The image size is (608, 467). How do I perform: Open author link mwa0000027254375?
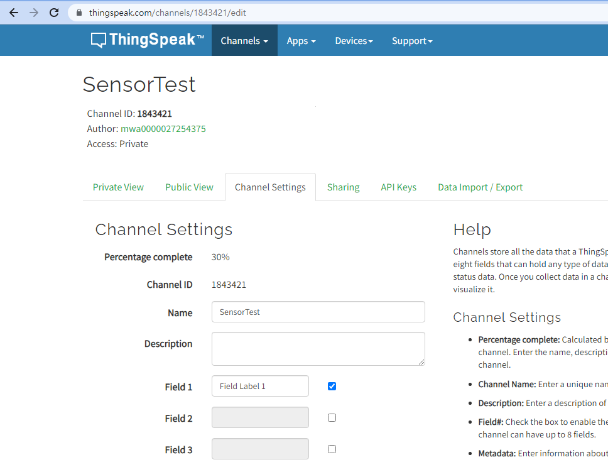point(163,129)
